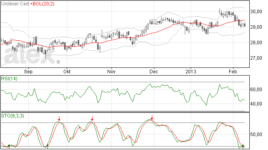Click the 2013 year label
The image size is (268, 150).
click(x=191, y=71)
